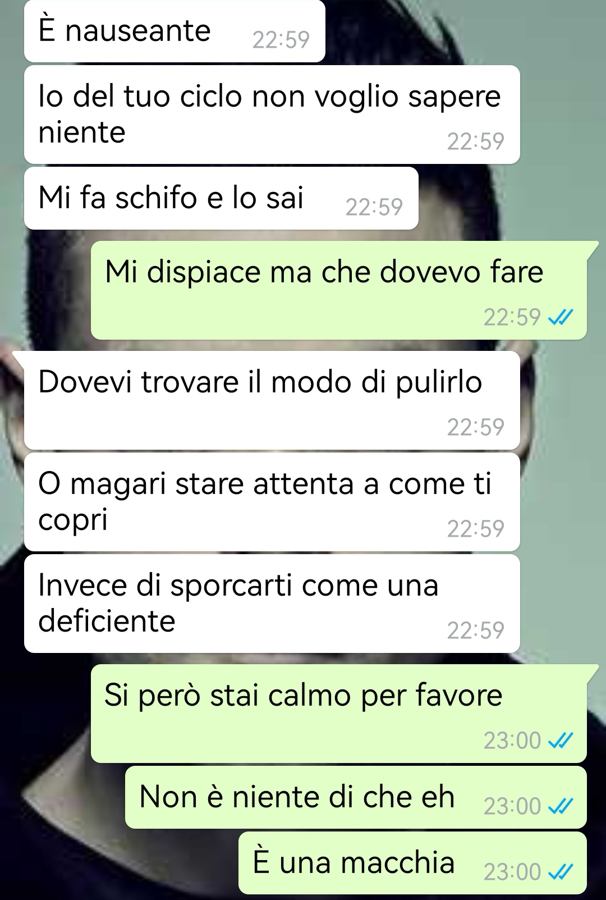The width and height of the screenshot is (606, 900).
Task: Select the "O magari stare attenta" message
Action: 272,502
